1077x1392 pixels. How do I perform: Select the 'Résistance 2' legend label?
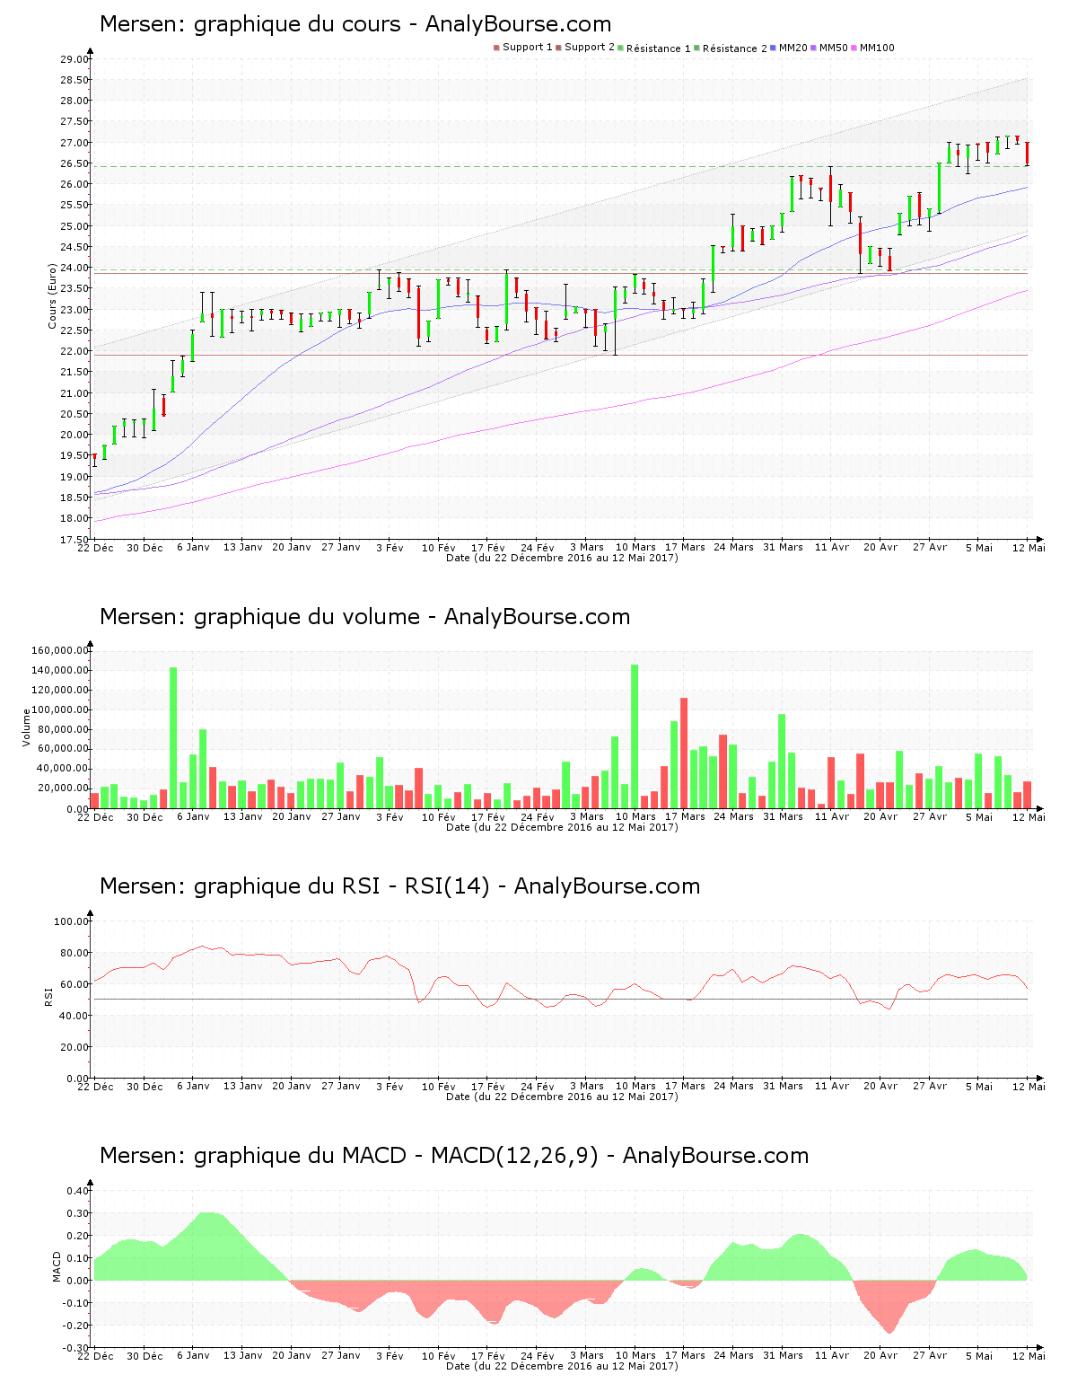coord(735,48)
